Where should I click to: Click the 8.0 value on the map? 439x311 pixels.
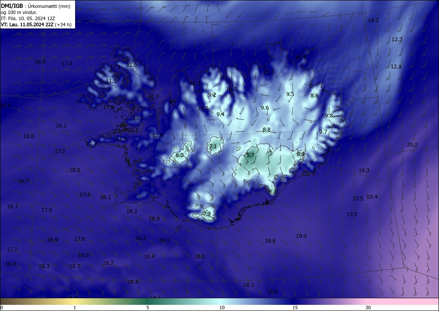[x=180, y=155]
